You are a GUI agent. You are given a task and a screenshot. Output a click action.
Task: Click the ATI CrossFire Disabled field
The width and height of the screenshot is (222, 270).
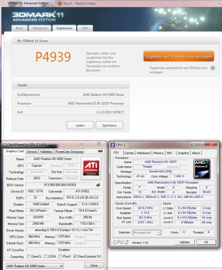click(x=63, y=250)
